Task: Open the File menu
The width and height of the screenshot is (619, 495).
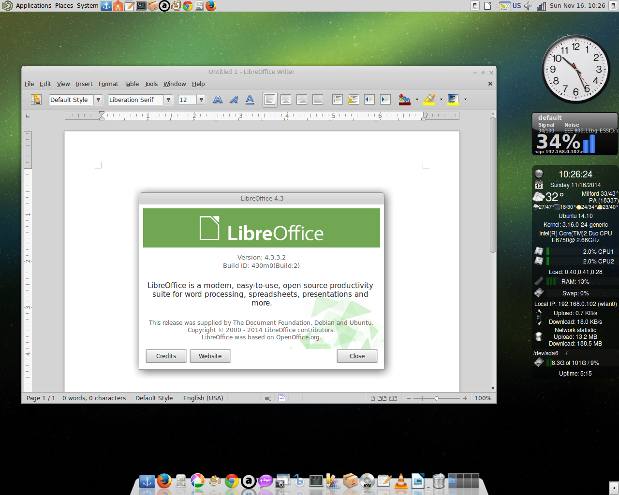Action: pyautogui.click(x=29, y=84)
